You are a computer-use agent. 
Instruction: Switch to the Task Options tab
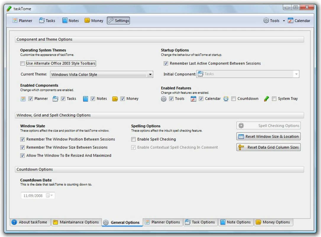click(x=200, y=222)
